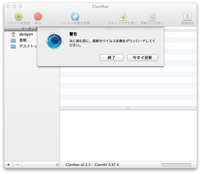Click the Update Virus Definitions (ウイルス定義を更新) icon
Screen dimensions: 201x174
[x=75, y=16]
